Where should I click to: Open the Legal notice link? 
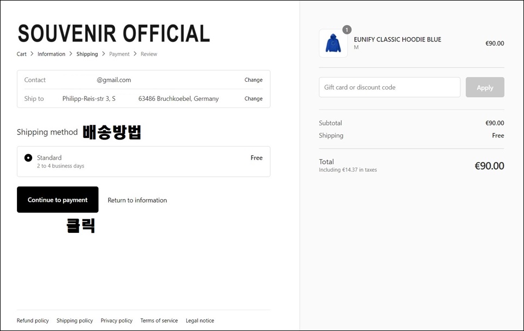pyautogui.click(x=200, y=321)
